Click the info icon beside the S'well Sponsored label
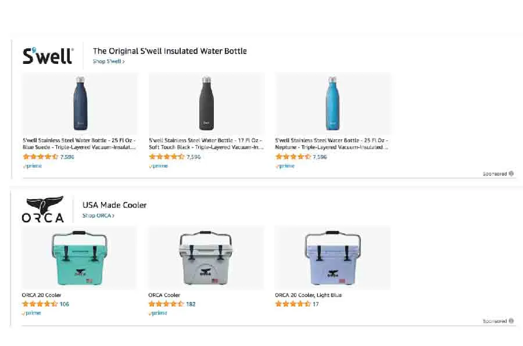523x346 pixels. click(x=511, y=174)
